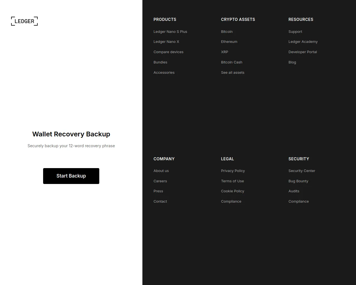Open the Press link
This screenshot has width=356, height=285.
158,191
